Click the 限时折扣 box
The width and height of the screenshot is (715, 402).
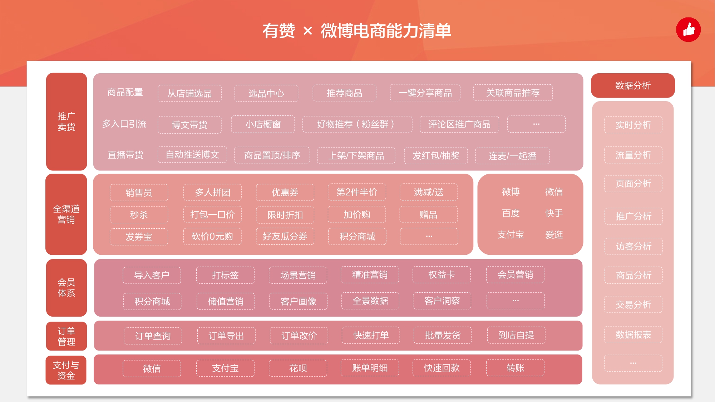[x=285, y=215]
